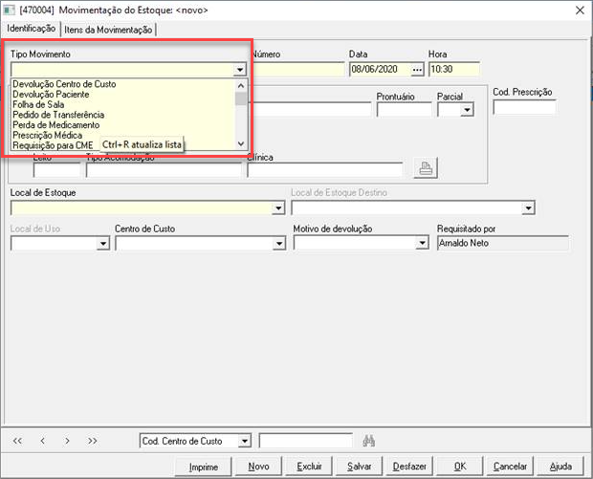Open the Cod. Centro de Custo search dropdown

tap(245, 441)
